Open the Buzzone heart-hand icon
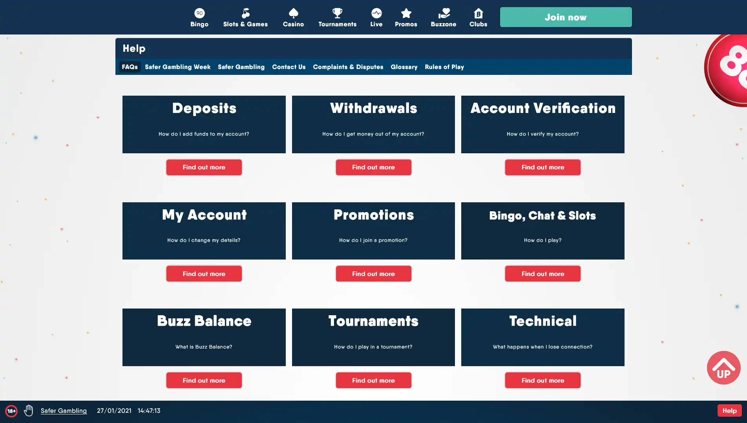Screen dimensions: 747x423 pyautogui.click(x=444, y=13)
